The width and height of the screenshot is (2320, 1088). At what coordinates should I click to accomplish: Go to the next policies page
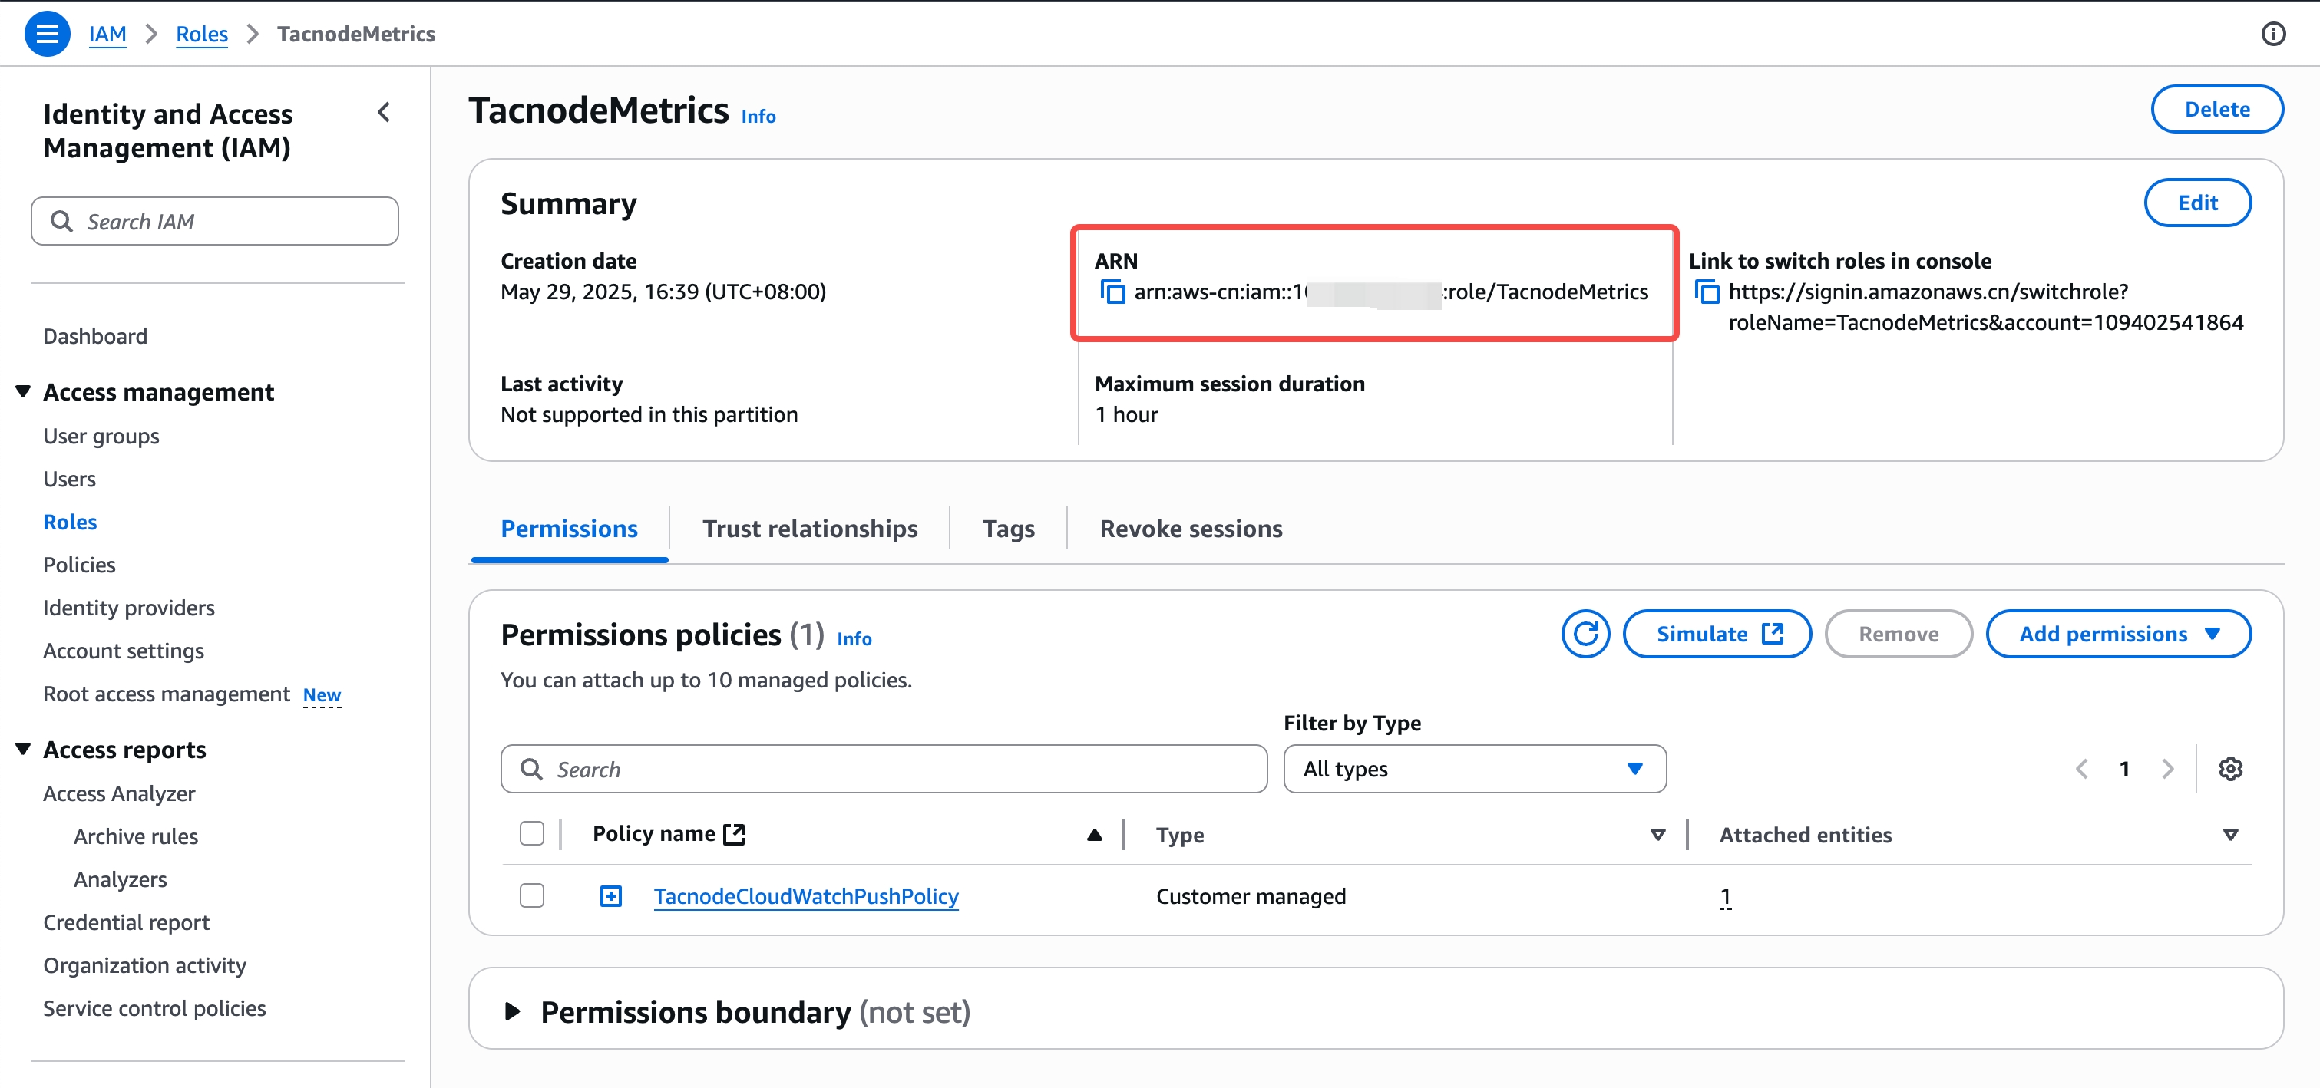coord(2168,769)
